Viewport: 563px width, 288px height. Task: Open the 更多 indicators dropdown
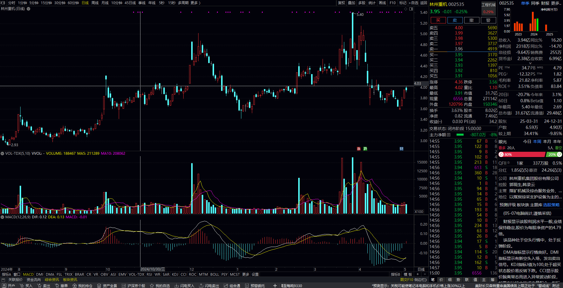tap(246, 275)
